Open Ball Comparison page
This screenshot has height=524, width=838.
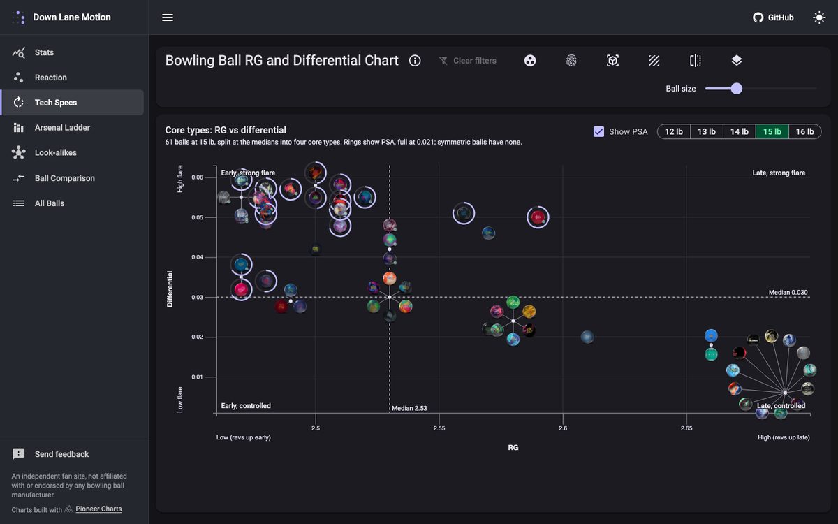(72, 178)
